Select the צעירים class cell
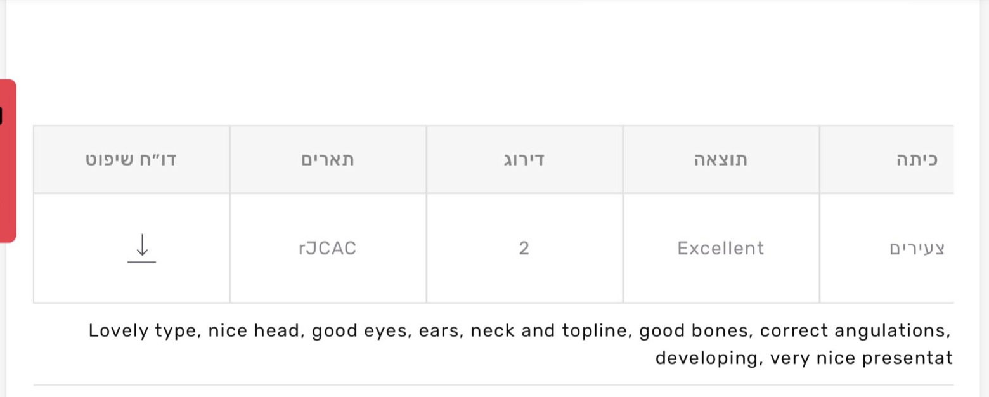The image size is (989, 397). tap(917, 249)
